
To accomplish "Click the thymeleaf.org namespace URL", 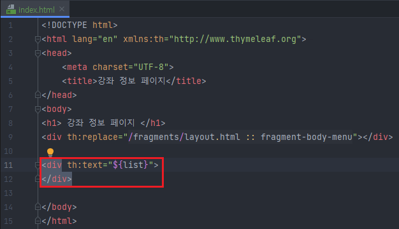I will coord(235,39).
